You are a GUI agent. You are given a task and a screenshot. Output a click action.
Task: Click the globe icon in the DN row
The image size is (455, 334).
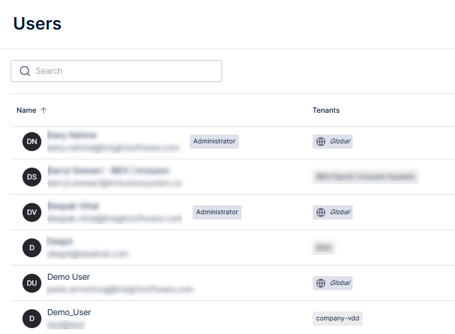(321, 142)
